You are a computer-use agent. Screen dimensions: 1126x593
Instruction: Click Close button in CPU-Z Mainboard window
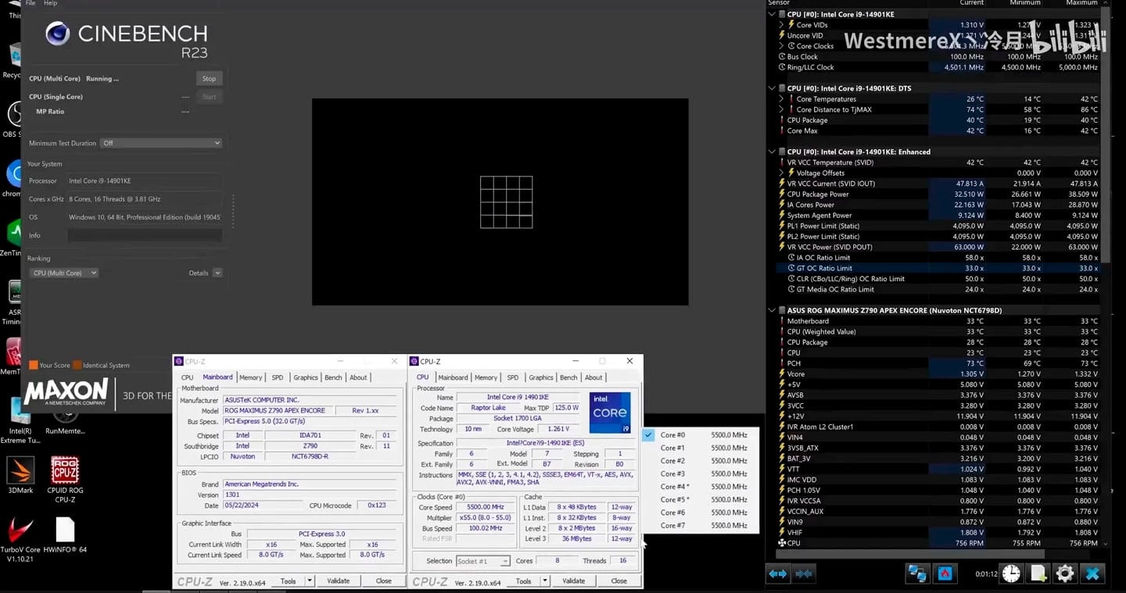click(383, 580)
